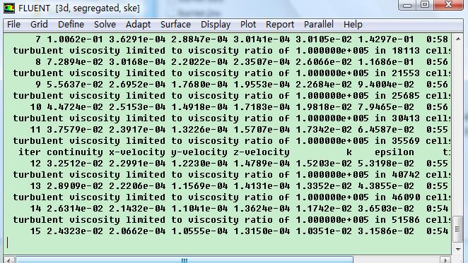Click continuity value 2.6314e-02 in iteration 14
Screen dimensions: 468x263
coord(75,209)
